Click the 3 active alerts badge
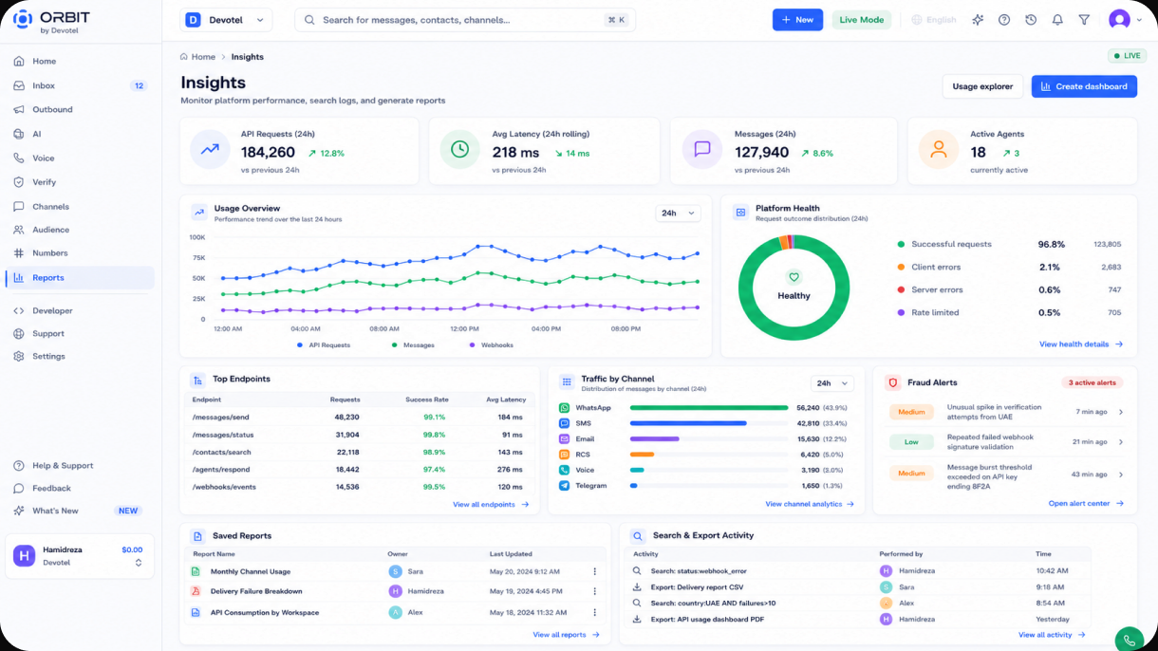 tap(1093, 382)
